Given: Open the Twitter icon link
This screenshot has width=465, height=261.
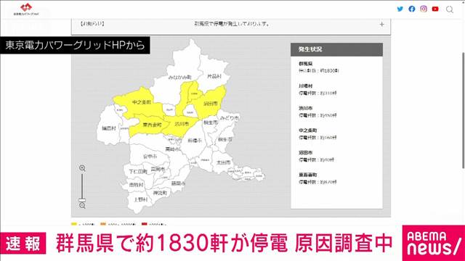Looking at the screenshot, I should (x=400, y=9).
